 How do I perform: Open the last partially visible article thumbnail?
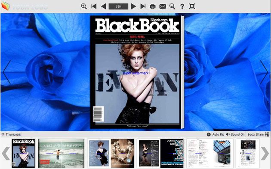tap(248, 153)
